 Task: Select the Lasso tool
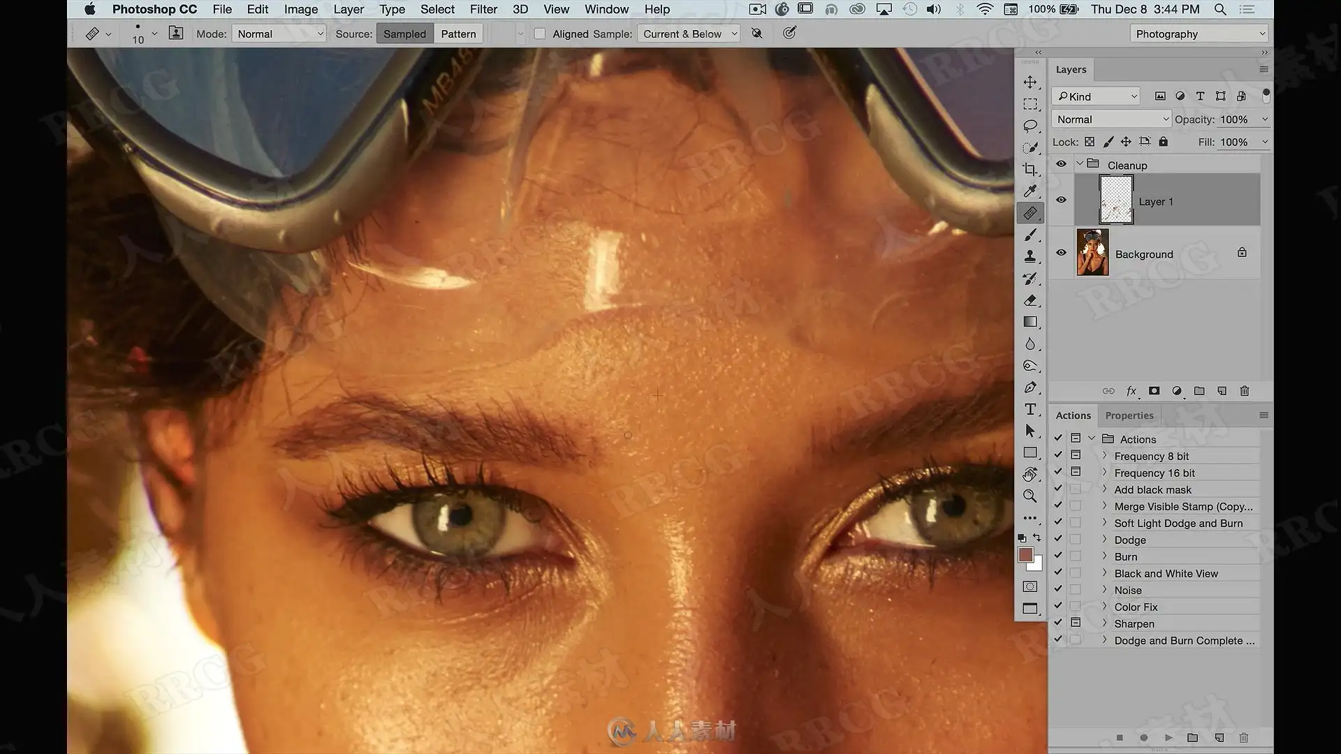click(x=1030, y=126)
